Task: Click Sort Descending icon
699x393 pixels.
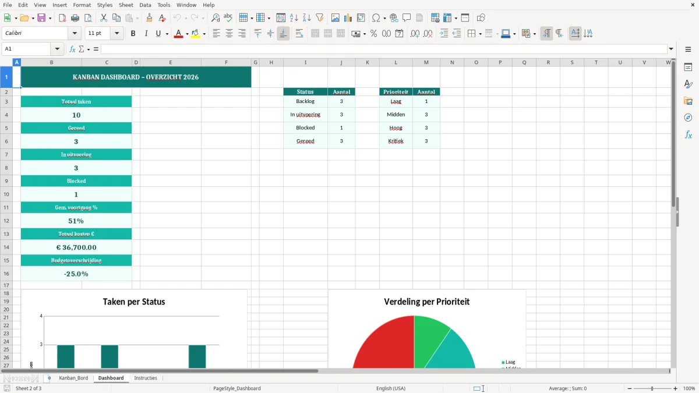Action: tap(307, 18)
